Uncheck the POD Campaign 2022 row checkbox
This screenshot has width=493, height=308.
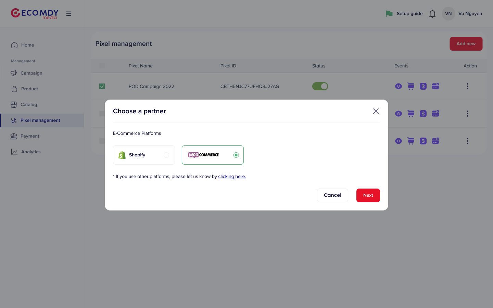click(102, 86)
